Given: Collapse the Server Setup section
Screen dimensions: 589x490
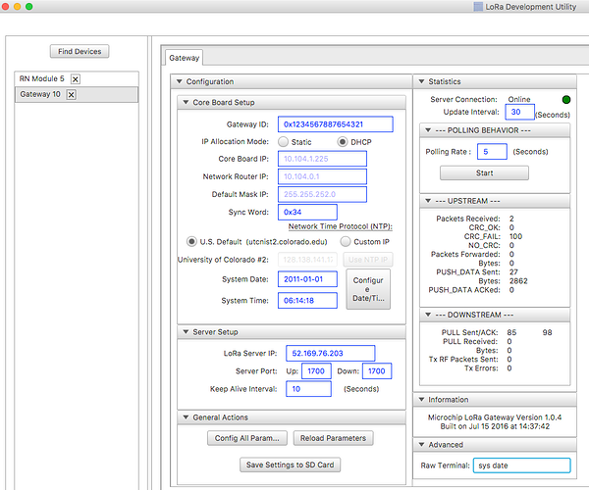Looking at the screenshot, I should tap(186, 332).
